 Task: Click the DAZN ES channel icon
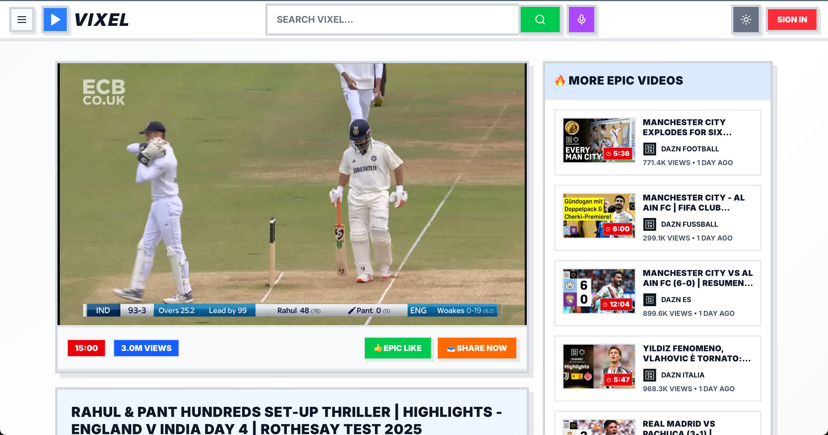tap(649, 299)
